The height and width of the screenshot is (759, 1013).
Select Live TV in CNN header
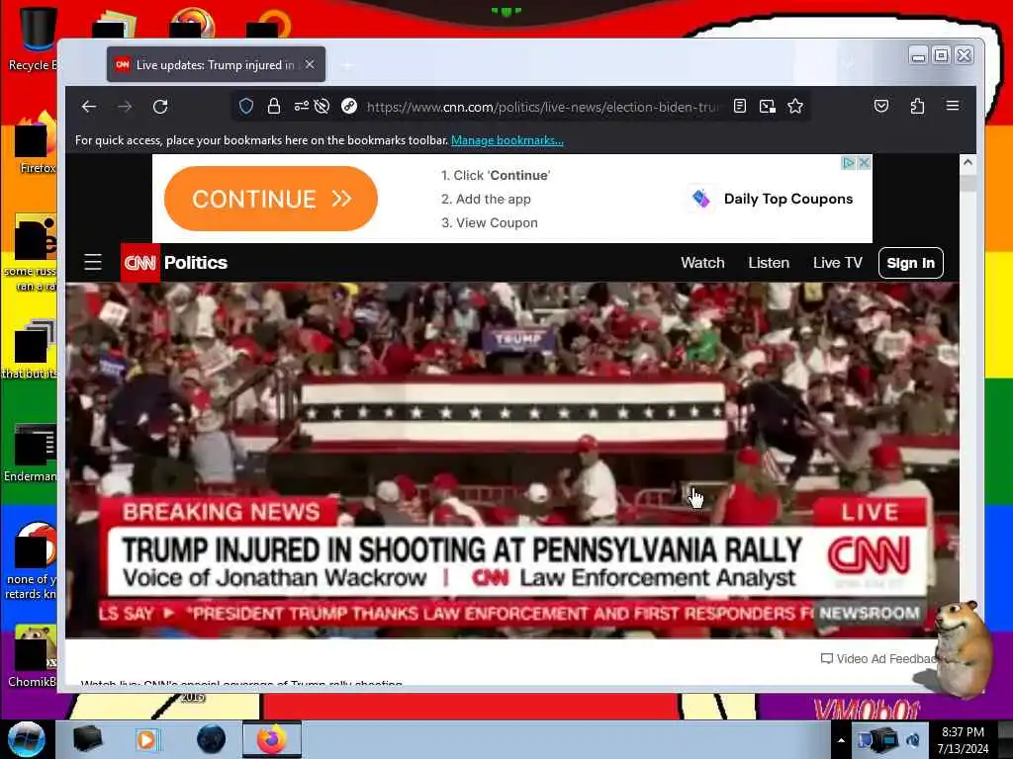pyautogui.click(x=837, y=263)
